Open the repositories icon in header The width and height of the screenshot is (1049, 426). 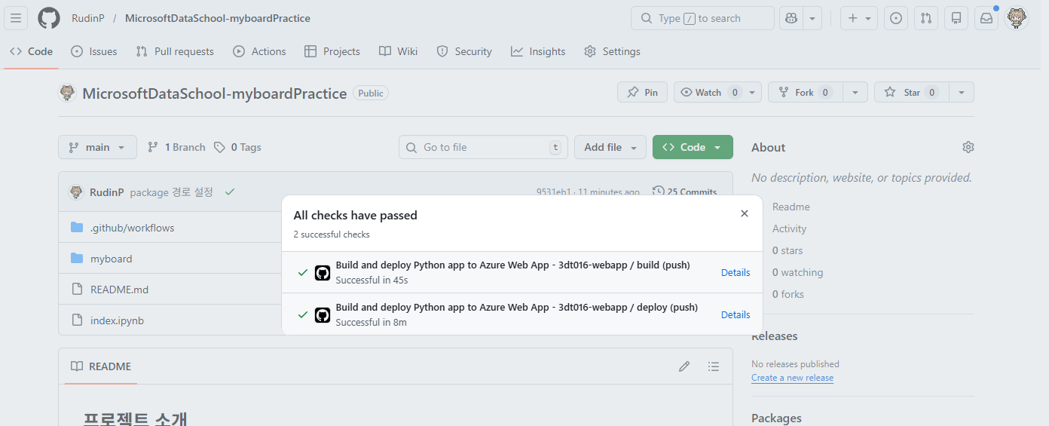[x=956, y=18]
